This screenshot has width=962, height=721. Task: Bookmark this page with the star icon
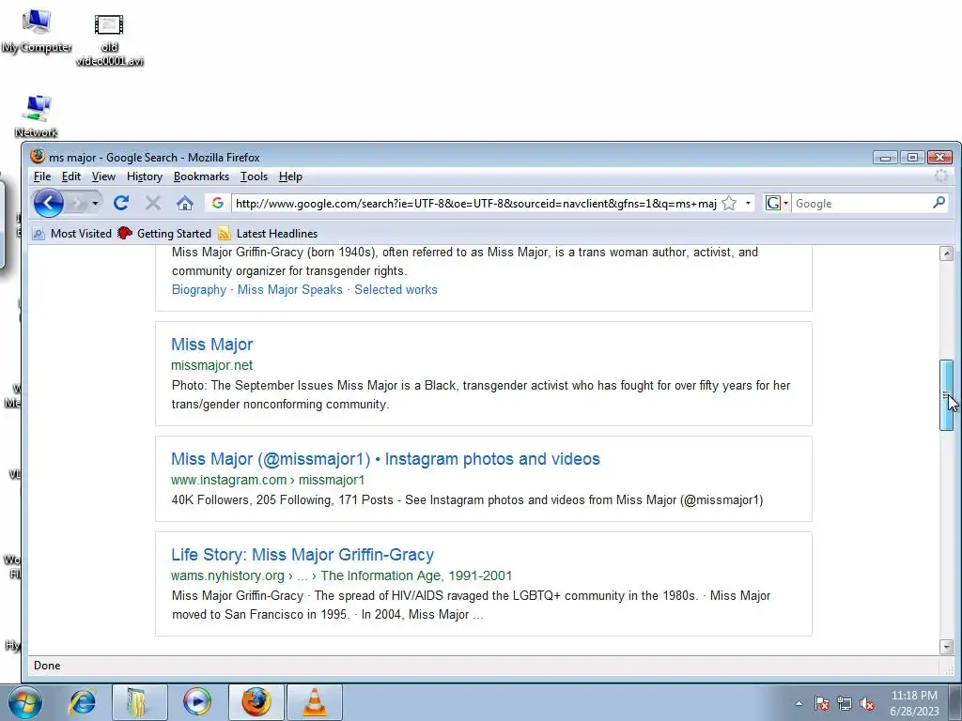pos(729,203)
